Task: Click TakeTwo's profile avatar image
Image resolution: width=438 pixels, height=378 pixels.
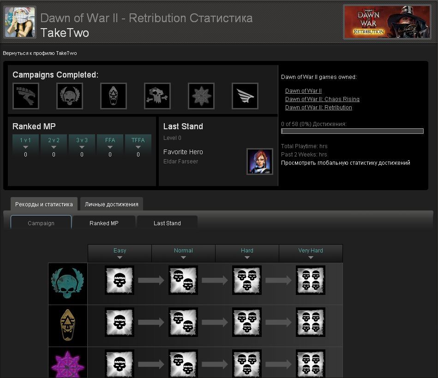Action: pos(20,22)
